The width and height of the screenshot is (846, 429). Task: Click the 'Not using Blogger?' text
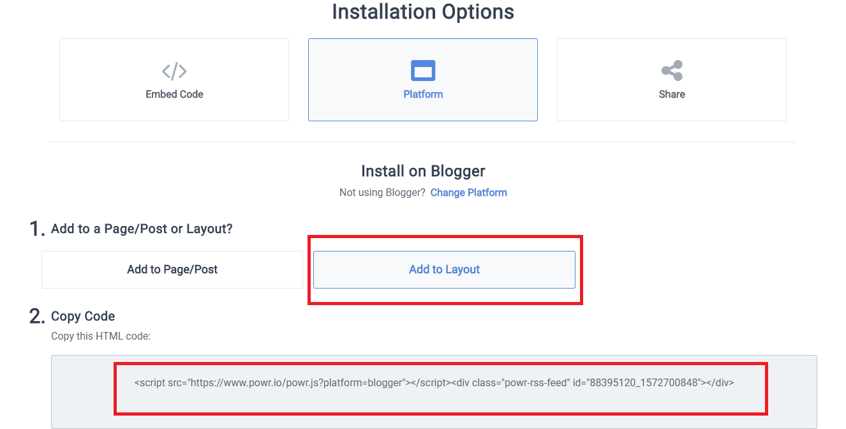click(382, 193)
